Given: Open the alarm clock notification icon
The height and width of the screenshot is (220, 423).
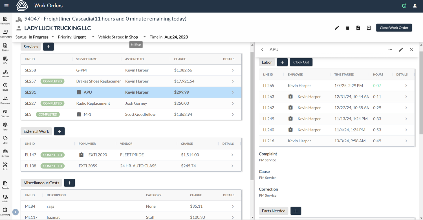Looking at the screenshot, I should pos(404,6).
